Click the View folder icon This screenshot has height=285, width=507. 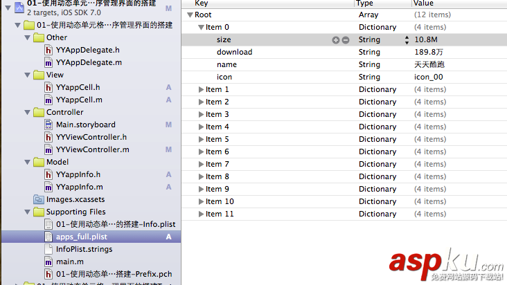[x=39, y=75]
